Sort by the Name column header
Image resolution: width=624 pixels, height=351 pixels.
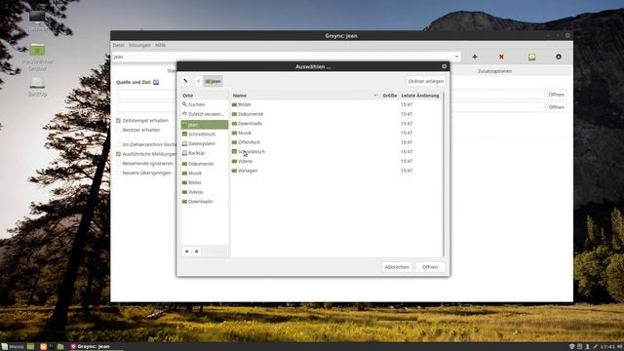click(305, 96)
